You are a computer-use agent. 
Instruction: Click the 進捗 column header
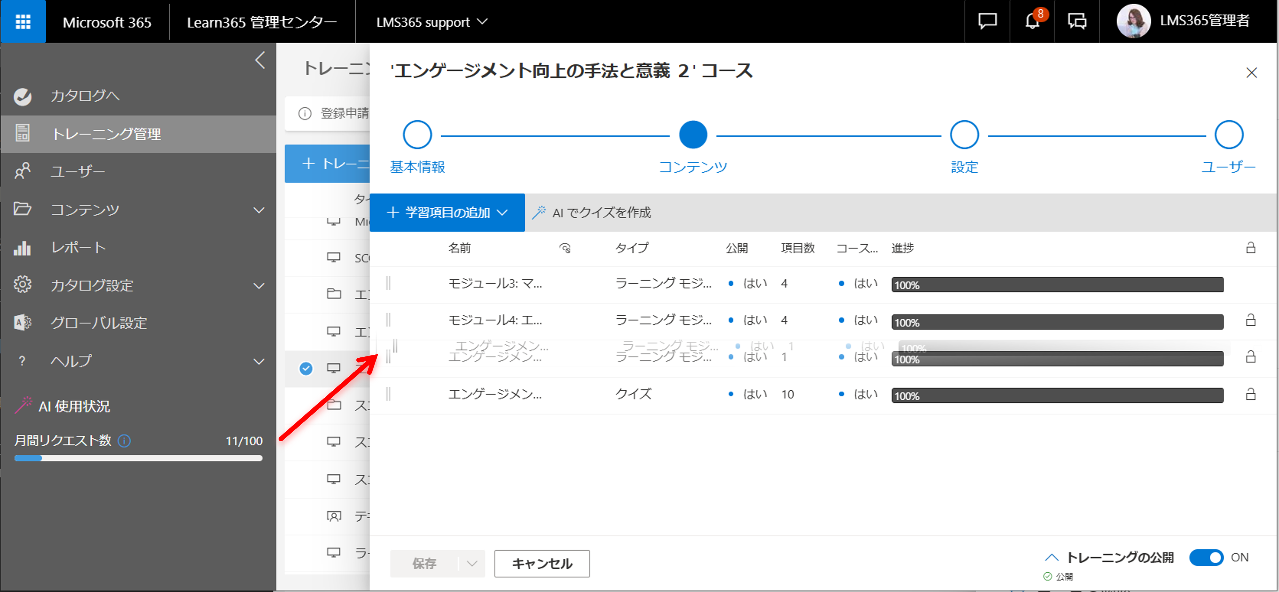coord(902,248)
